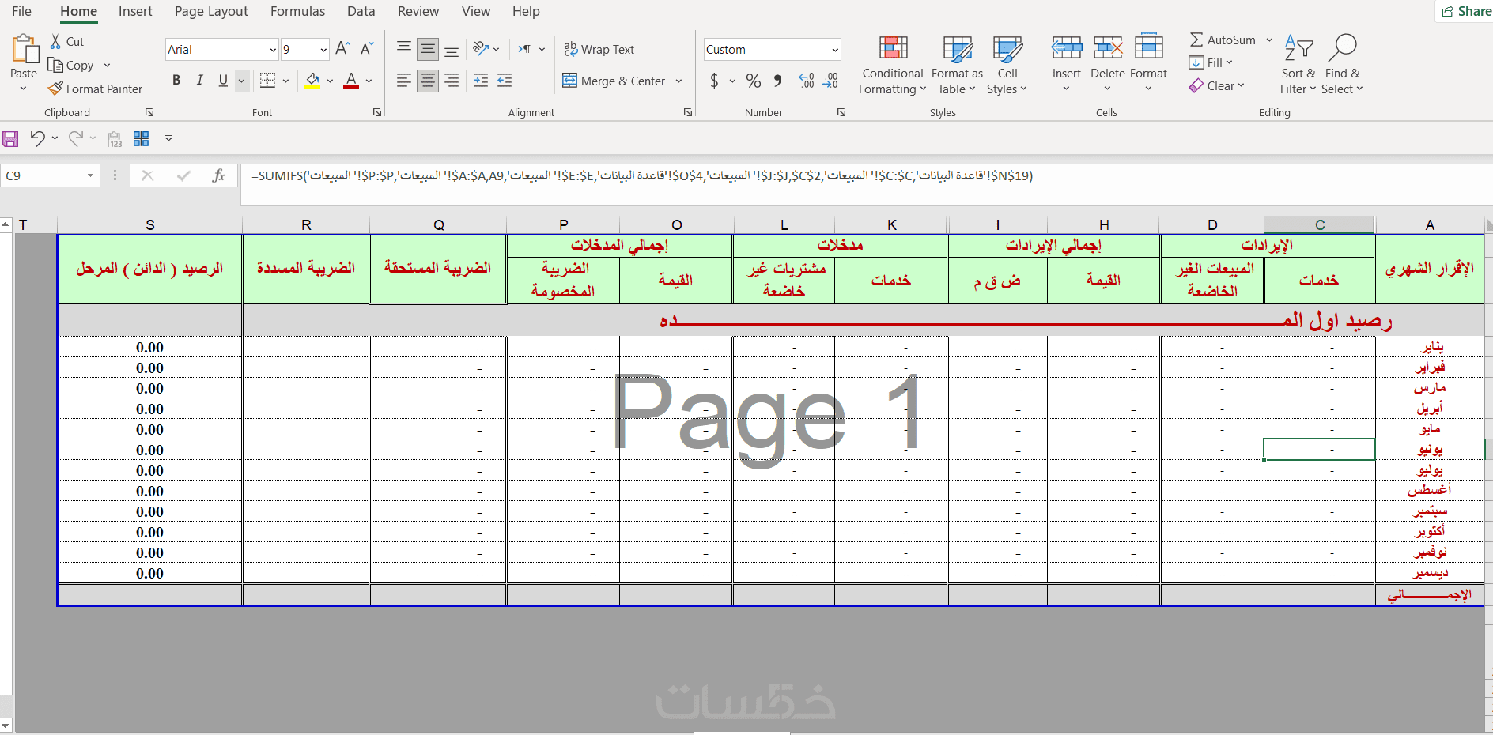The width and height of the screenshot is (1493, 735).
Task: Apply the red font color swatch
Action: (x=352, y=80)
